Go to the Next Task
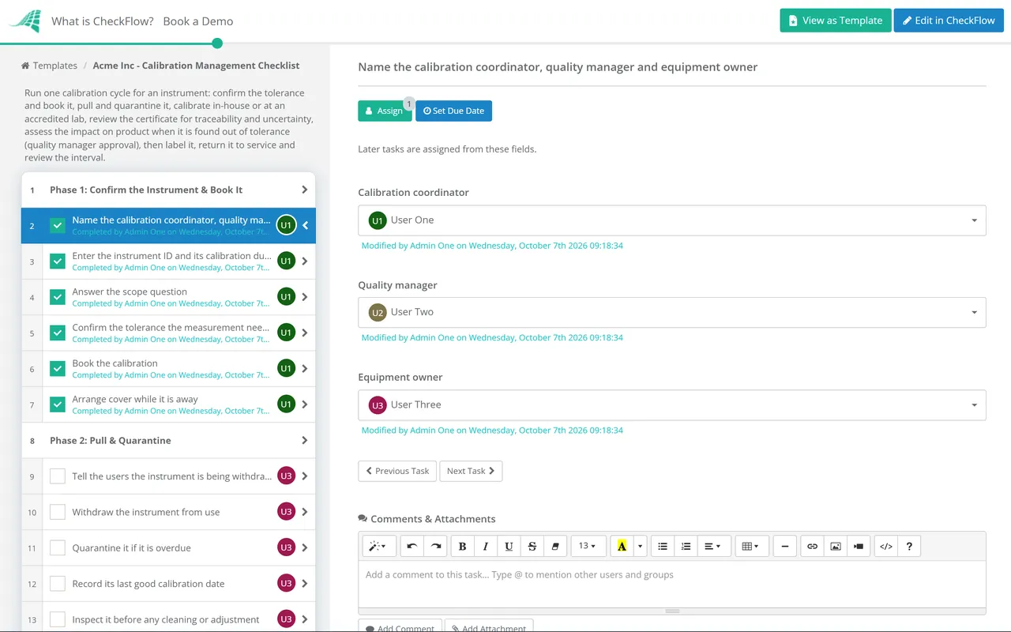1011x632 pixels. (x=471, y=471)
